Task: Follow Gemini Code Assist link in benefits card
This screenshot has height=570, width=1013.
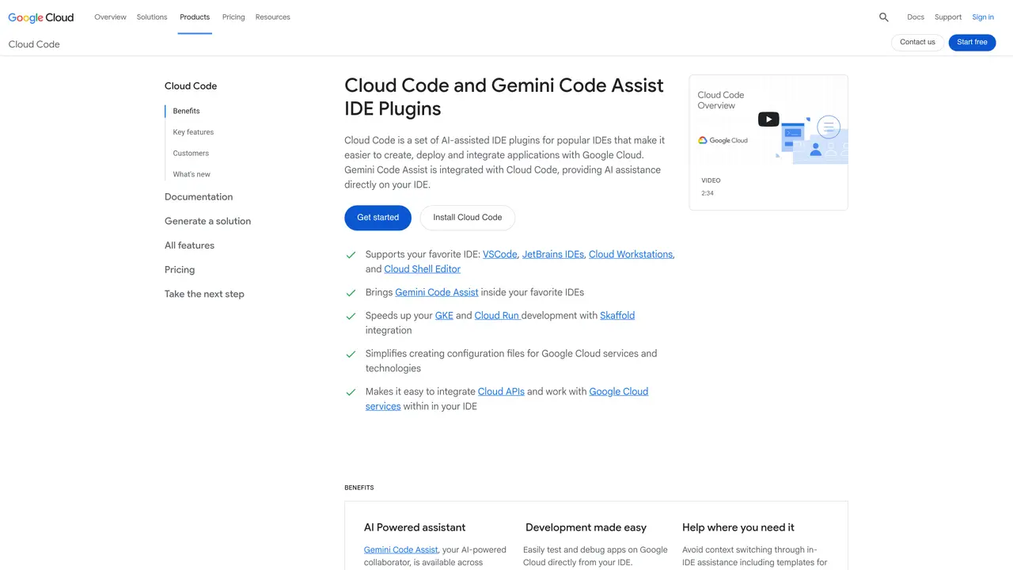Action: click(x=401, y=549)
